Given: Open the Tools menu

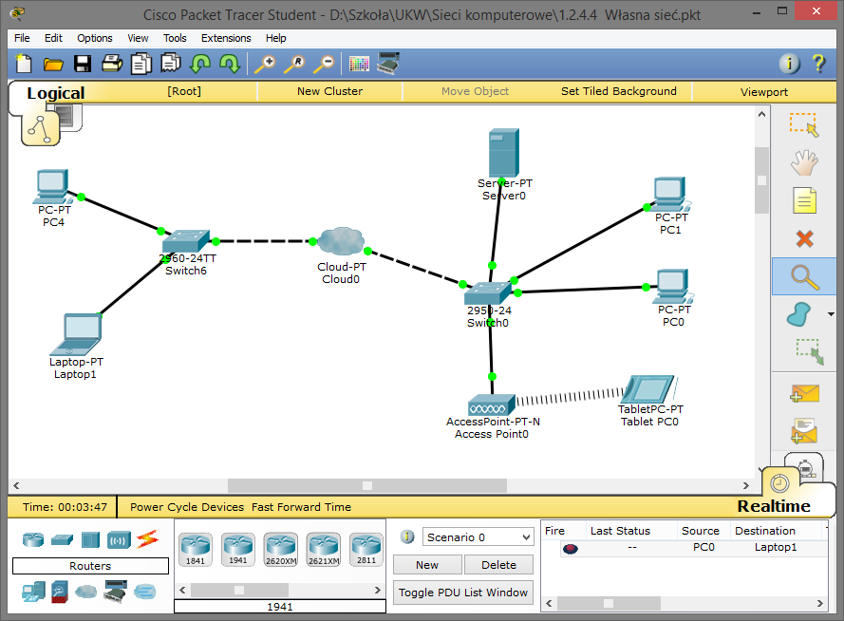Looking at the screenshot, I should (x=175, y=38).
